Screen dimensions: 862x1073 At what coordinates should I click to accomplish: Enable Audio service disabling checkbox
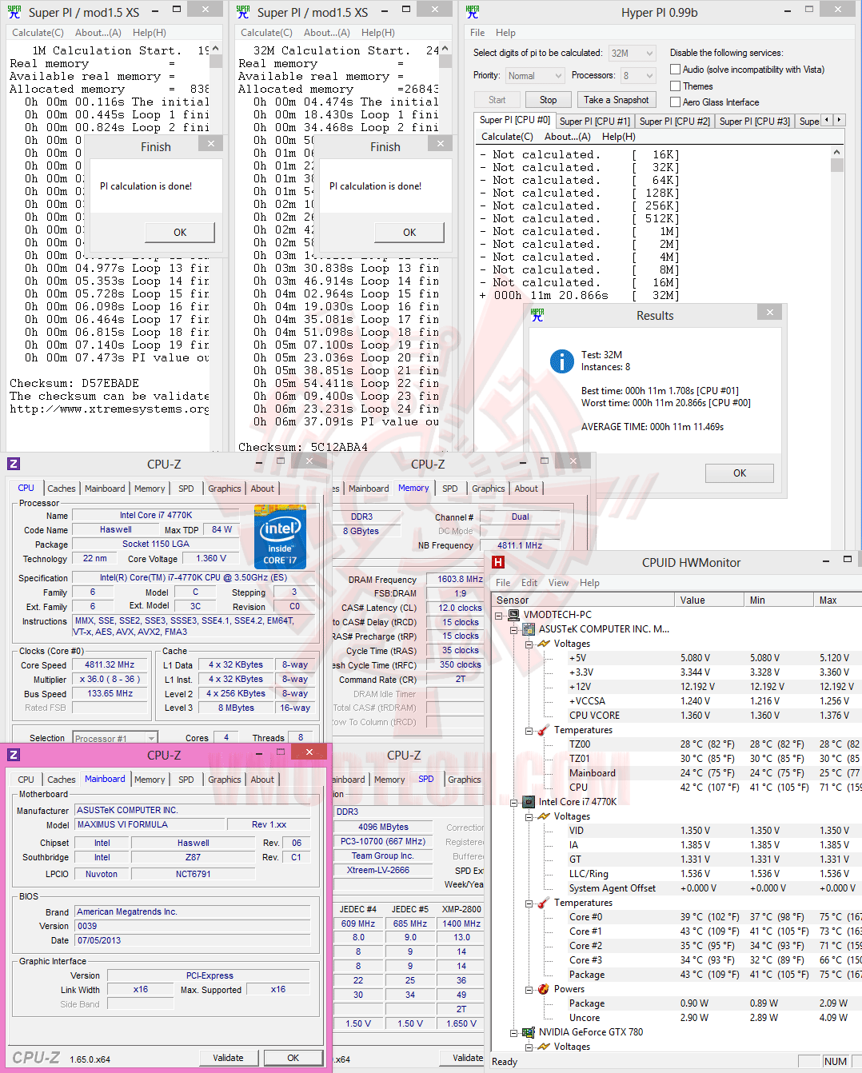coord(676,70)
